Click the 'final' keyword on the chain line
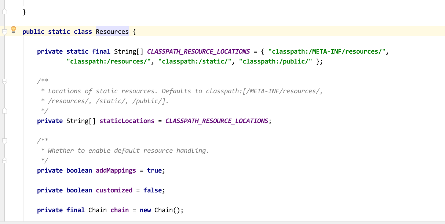 (x=76, y=210)
